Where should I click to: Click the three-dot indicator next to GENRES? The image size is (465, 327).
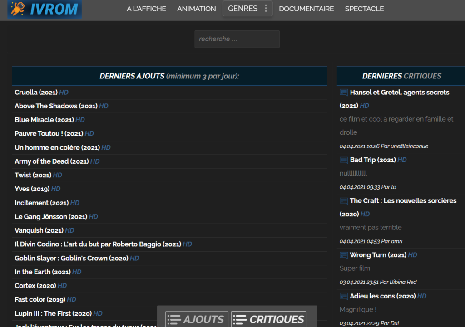pos(266,8)
